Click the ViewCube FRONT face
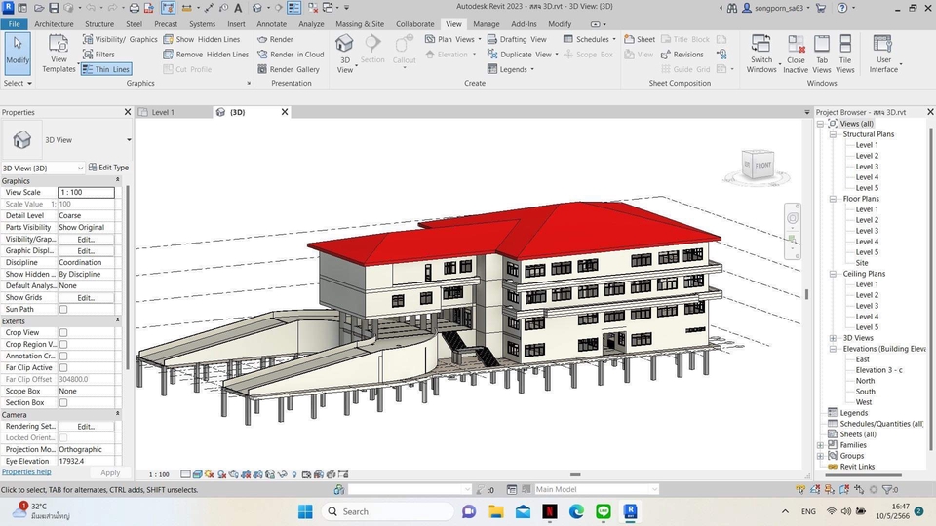Screen dimensions: 936x526 (x=762, y=166)
